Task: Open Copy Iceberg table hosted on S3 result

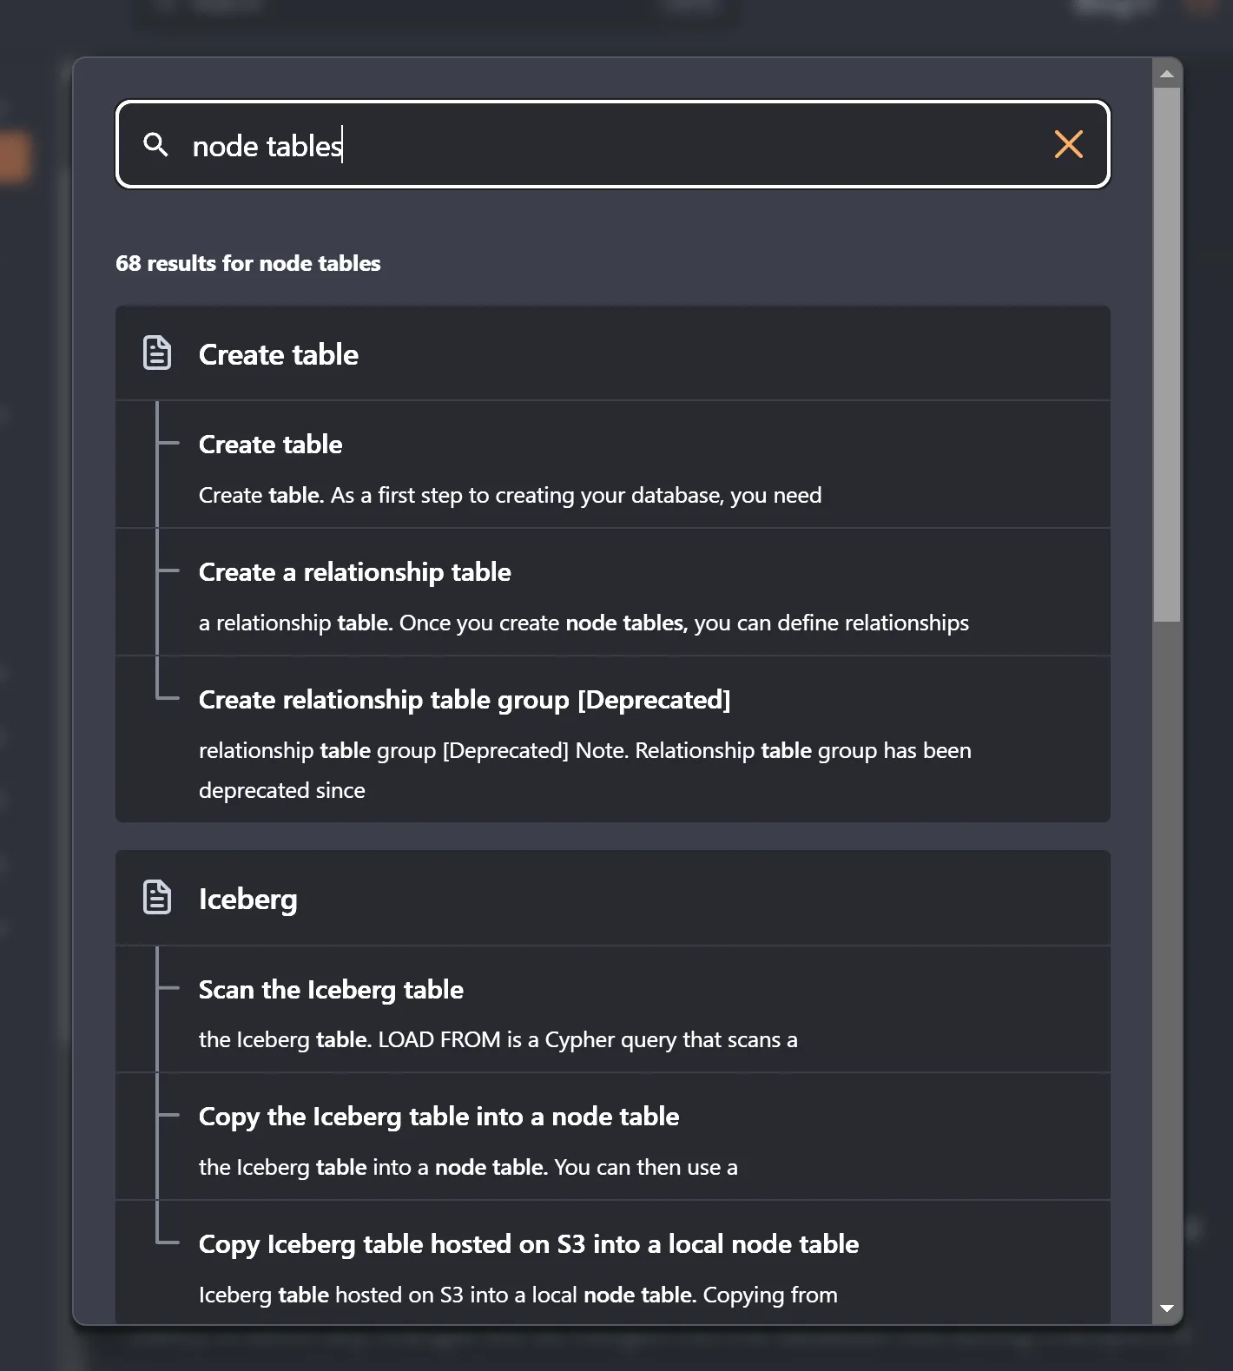Action: pyautogui.click(x=528, y=1243)
